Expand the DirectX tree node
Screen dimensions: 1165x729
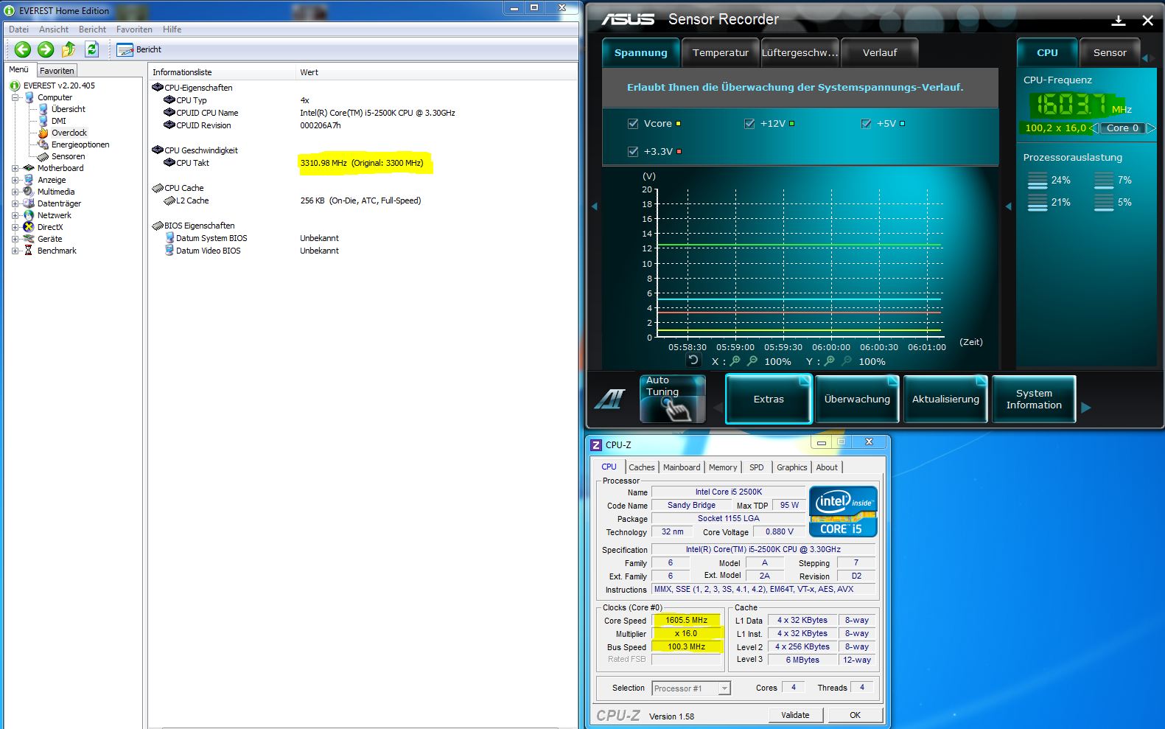15,227
